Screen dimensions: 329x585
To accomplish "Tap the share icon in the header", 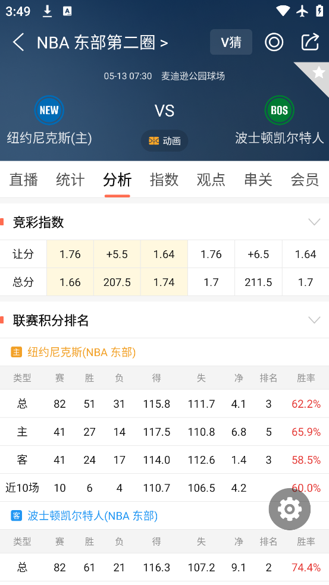I will [x=311, y=42].
